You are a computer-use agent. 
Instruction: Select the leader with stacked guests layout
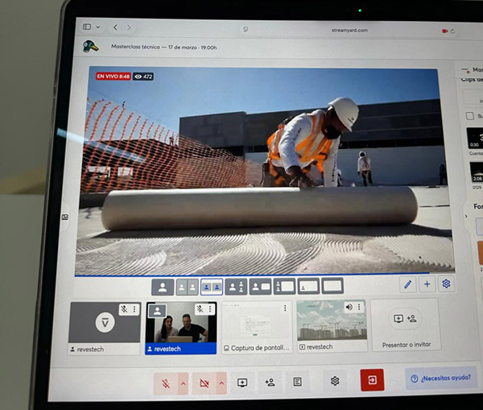tap(236, 287)
